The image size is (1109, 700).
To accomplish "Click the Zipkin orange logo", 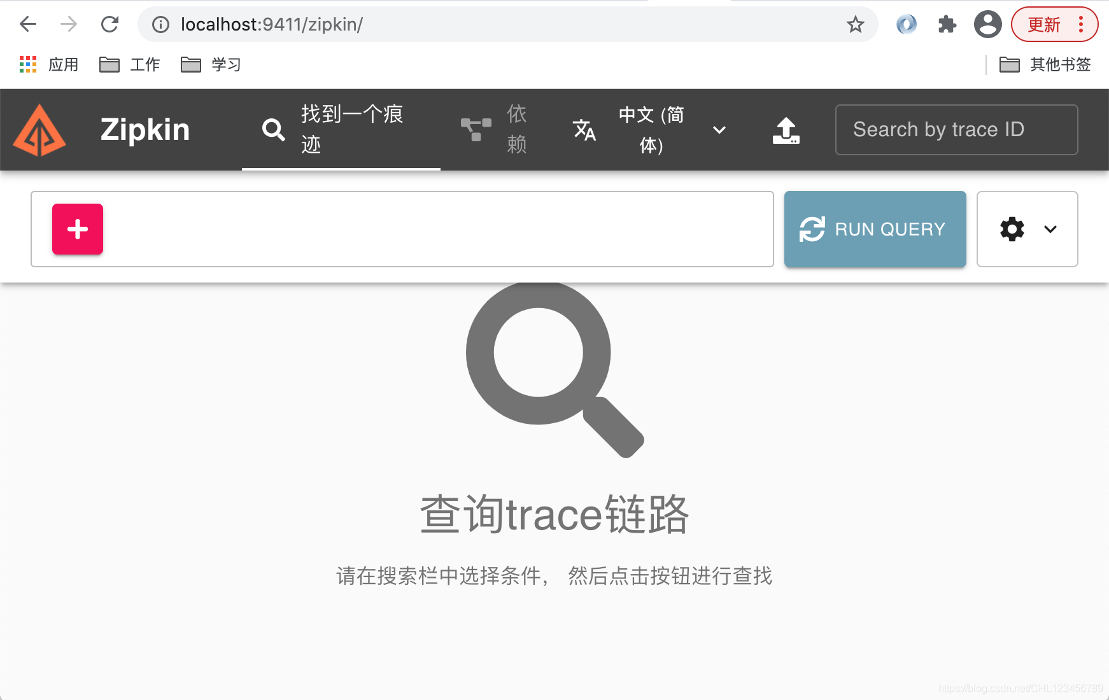I will click(39, 130).
